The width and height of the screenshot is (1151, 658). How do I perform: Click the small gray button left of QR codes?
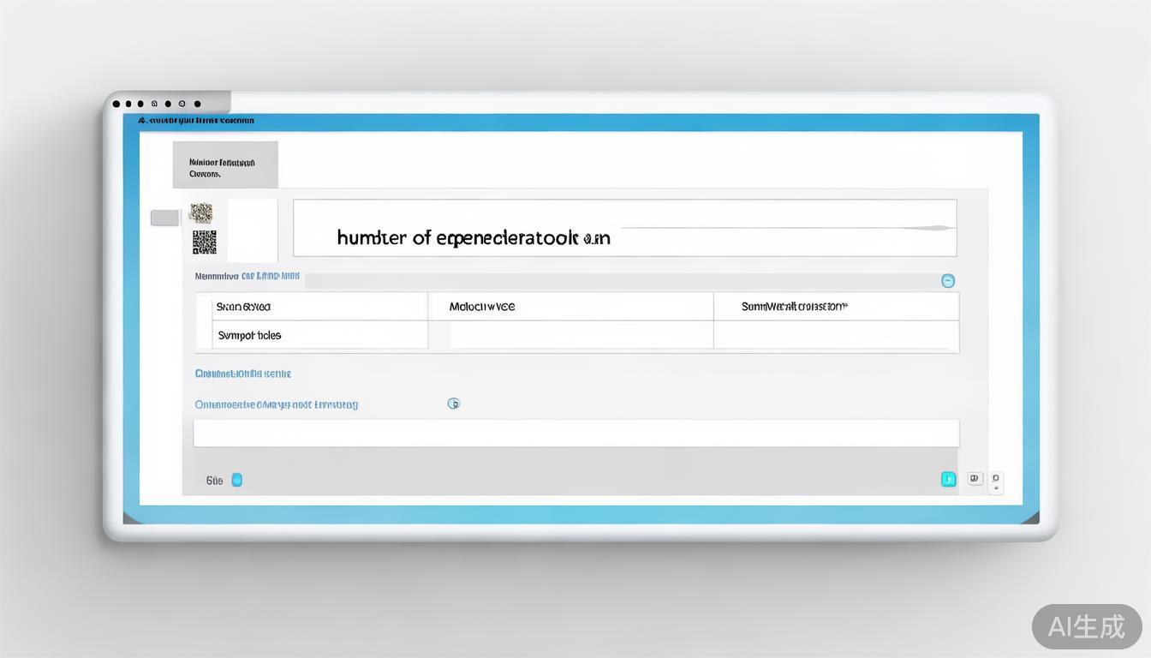(x=164, y=218)
